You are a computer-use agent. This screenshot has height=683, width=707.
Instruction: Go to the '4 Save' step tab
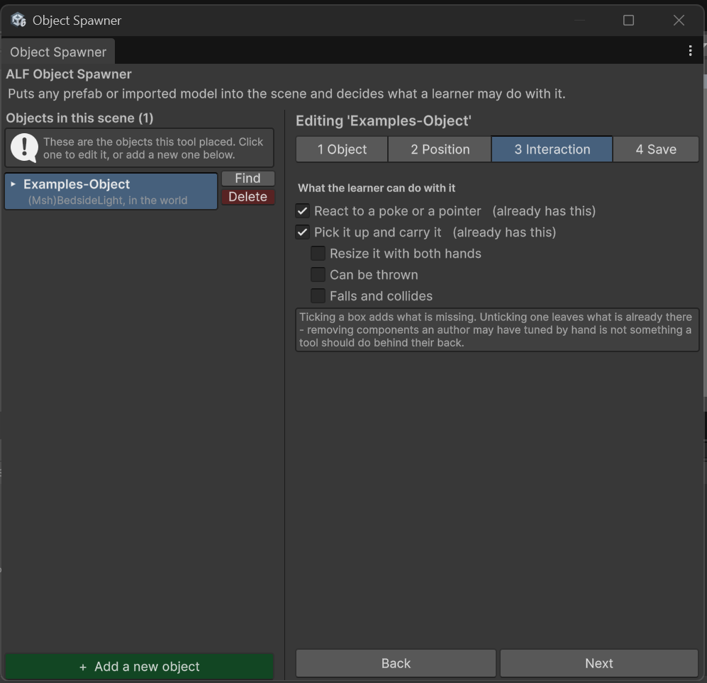click(x=656, y=149)
